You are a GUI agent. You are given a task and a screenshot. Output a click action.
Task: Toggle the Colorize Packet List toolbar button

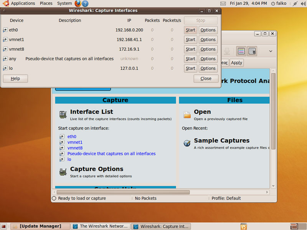pyautogui.click(x=241, y=51)
